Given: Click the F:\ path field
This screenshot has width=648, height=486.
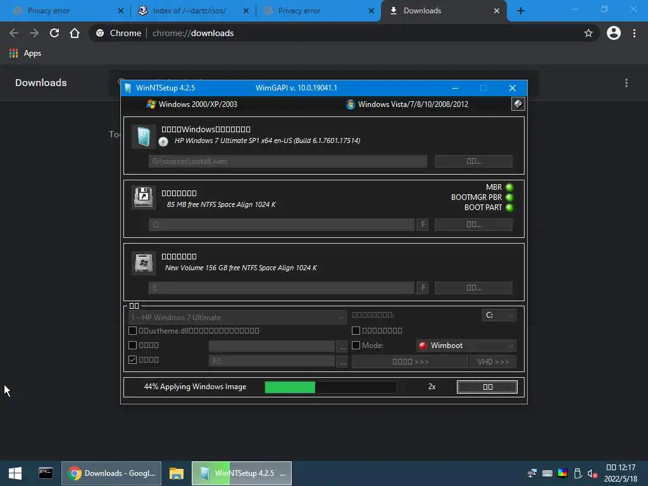Looking at the screenshot, I should 271,361.
